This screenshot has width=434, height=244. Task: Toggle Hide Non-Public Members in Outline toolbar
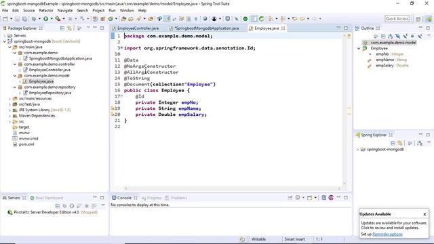pos(412,36)
